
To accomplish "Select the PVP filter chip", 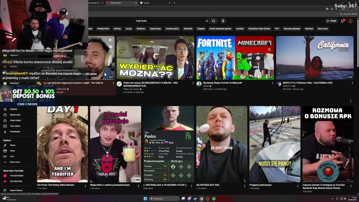I will pyautogui.click(x=277, y=29).
